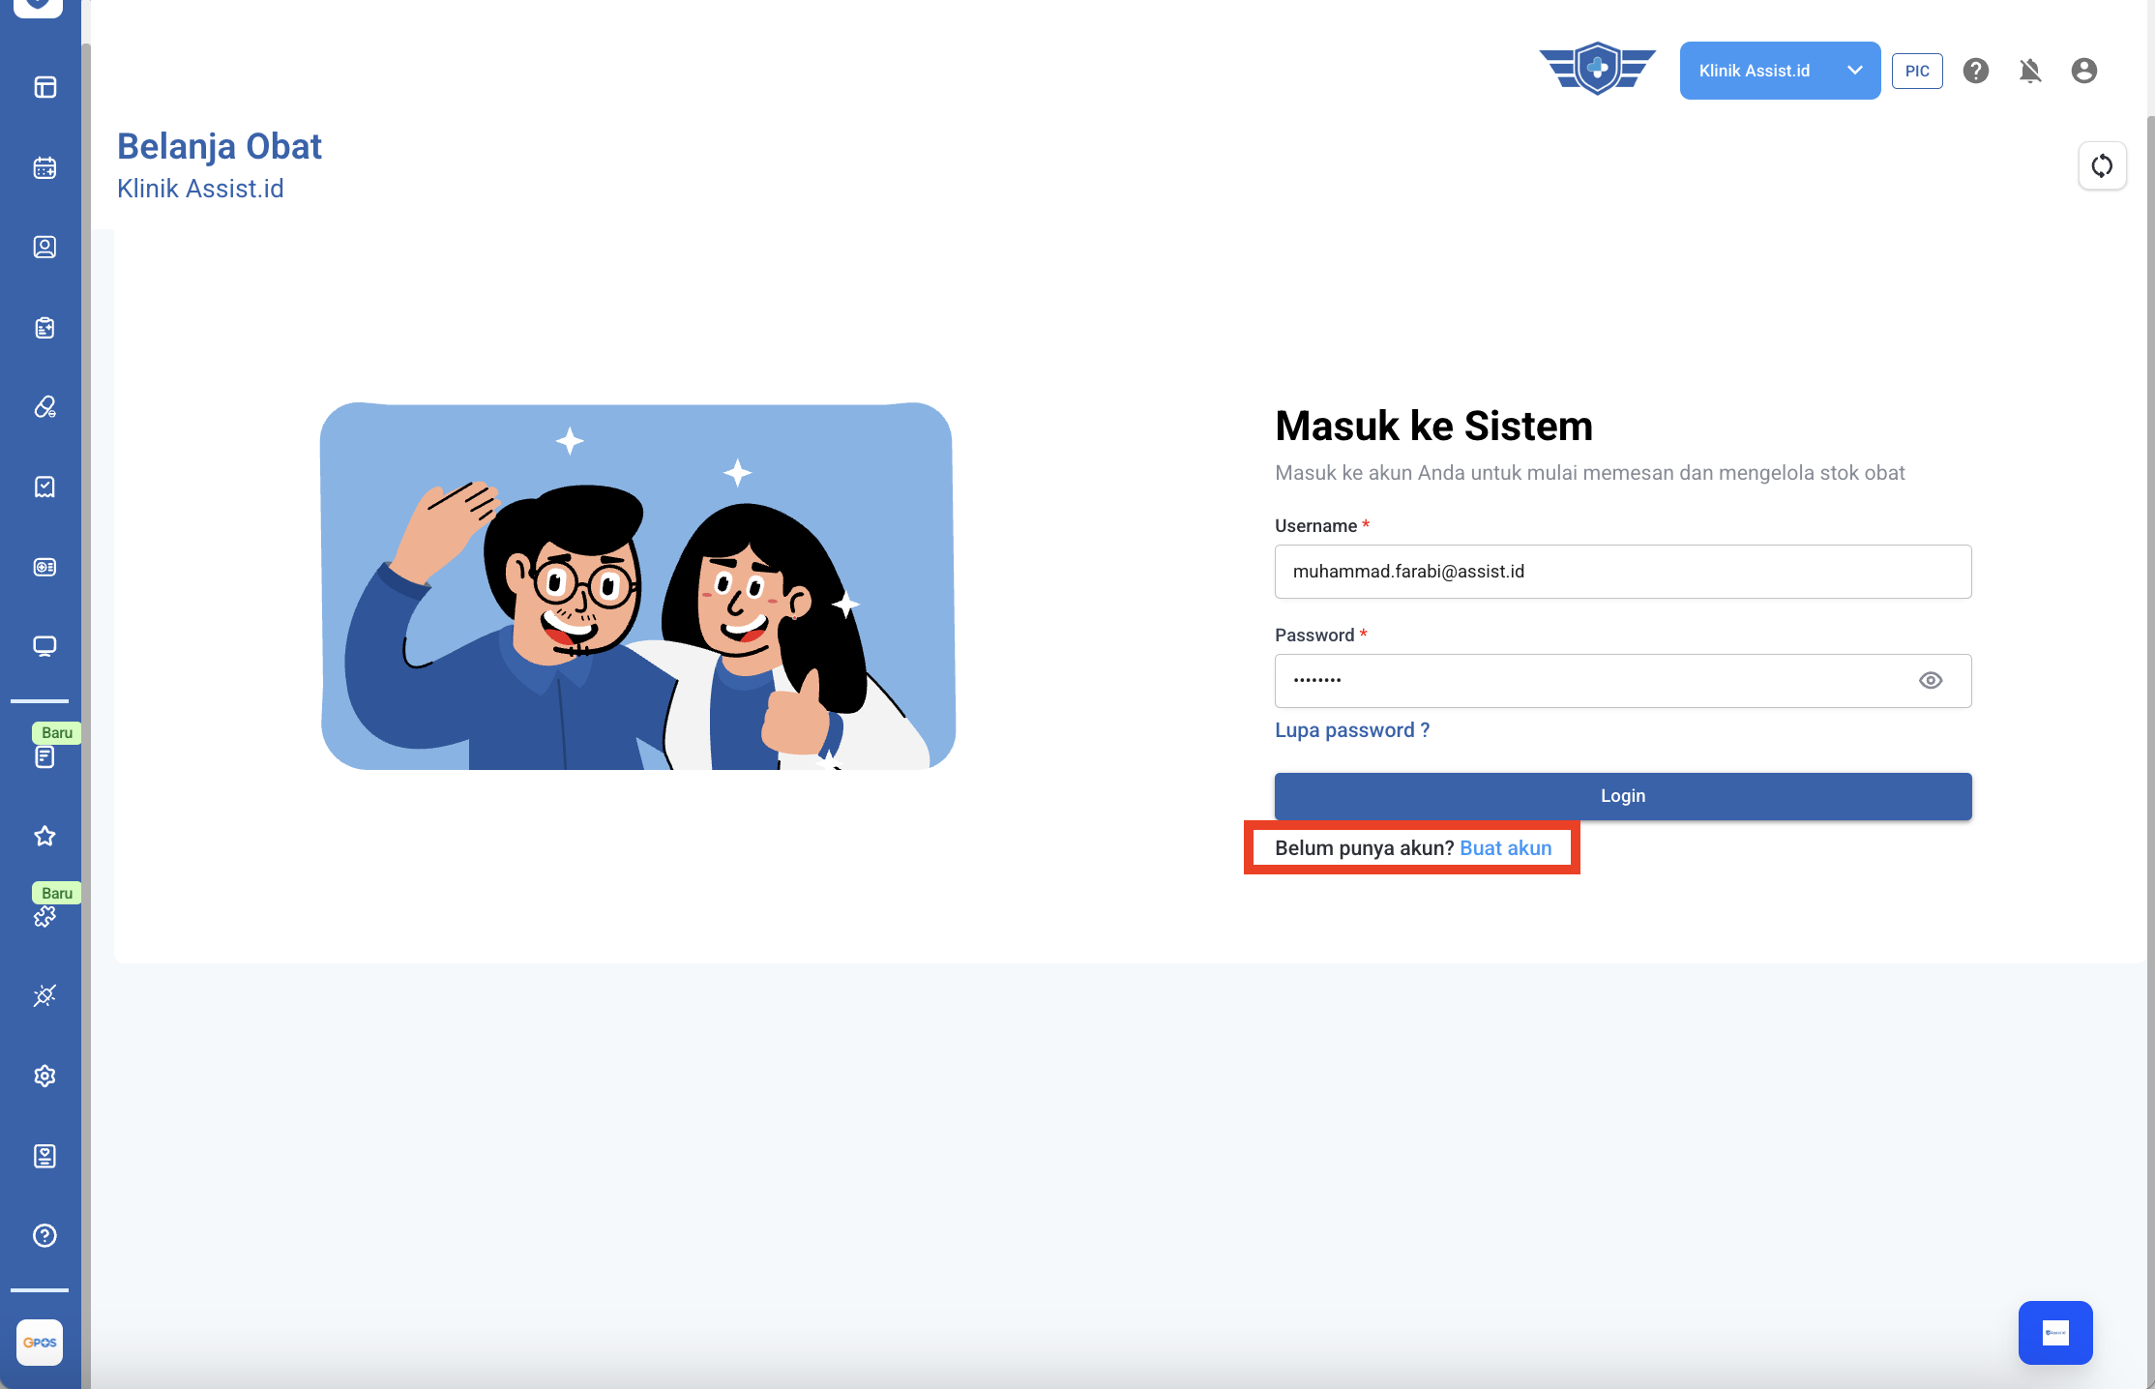Click the Lupa password link
Screen dimensions: 2155x1389
[1351, 730]
